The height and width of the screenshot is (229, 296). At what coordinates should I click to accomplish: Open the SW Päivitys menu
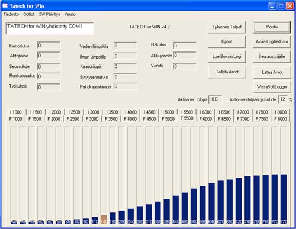[50, 14]
